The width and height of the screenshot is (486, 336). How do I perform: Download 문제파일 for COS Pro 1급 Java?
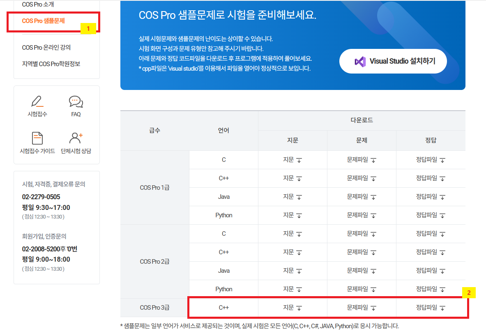point(362,196)
